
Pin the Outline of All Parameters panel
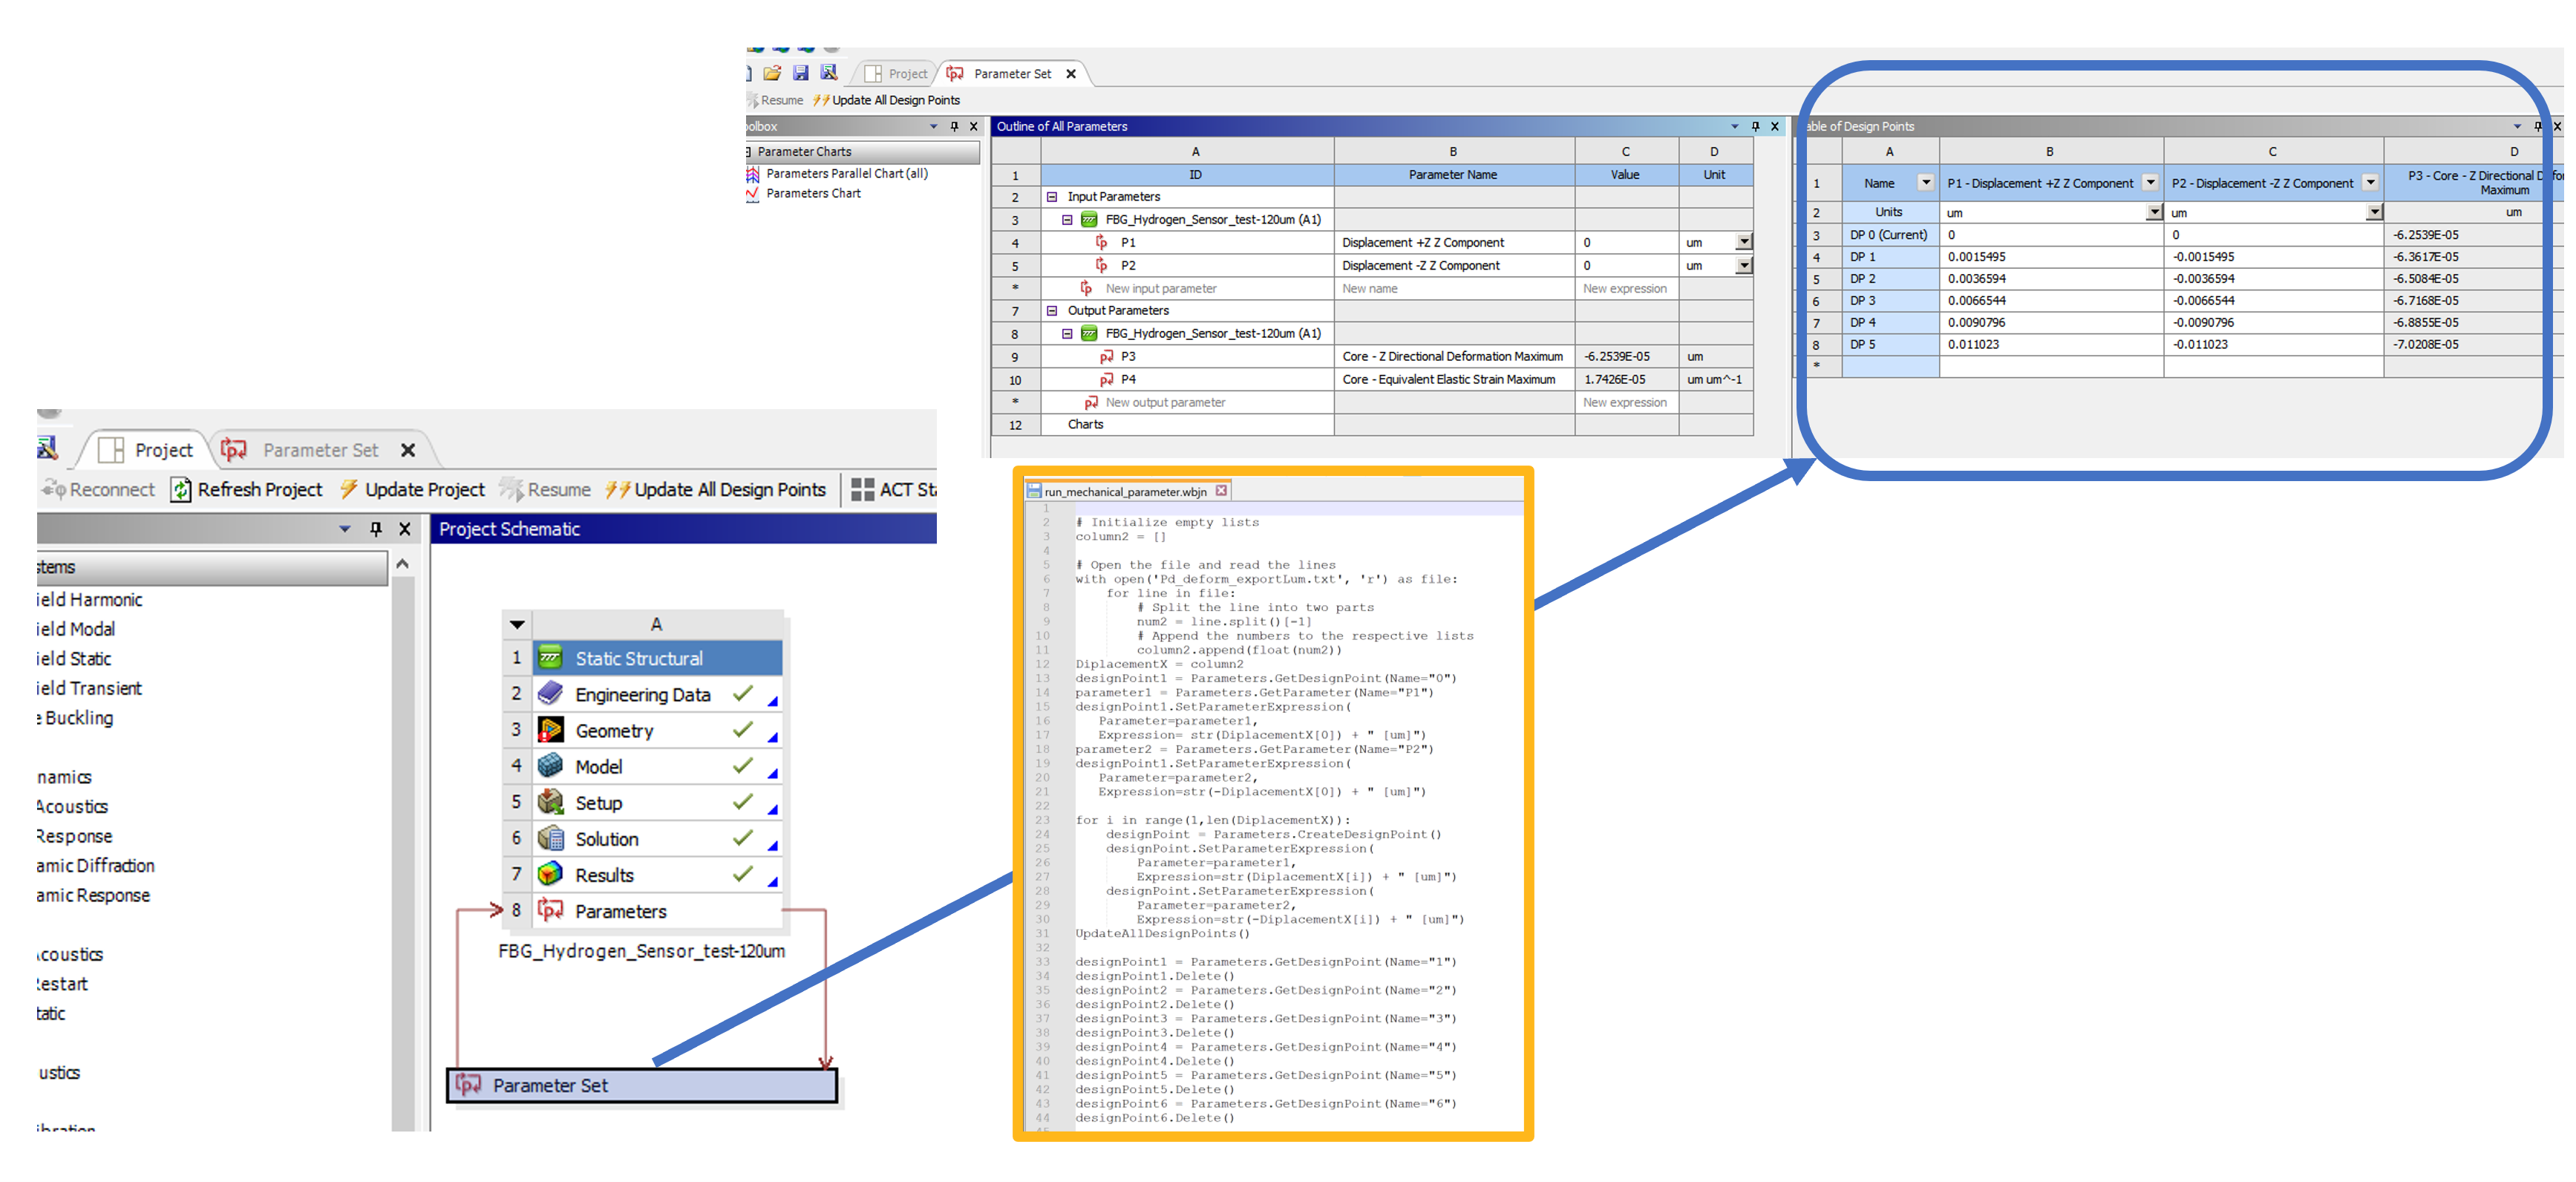pyautogui.click(x=1755, y=126)
